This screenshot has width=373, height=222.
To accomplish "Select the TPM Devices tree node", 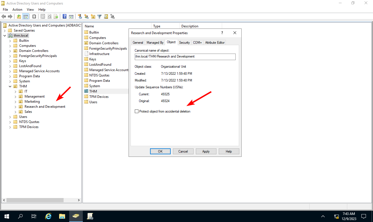I will point(29,127).
